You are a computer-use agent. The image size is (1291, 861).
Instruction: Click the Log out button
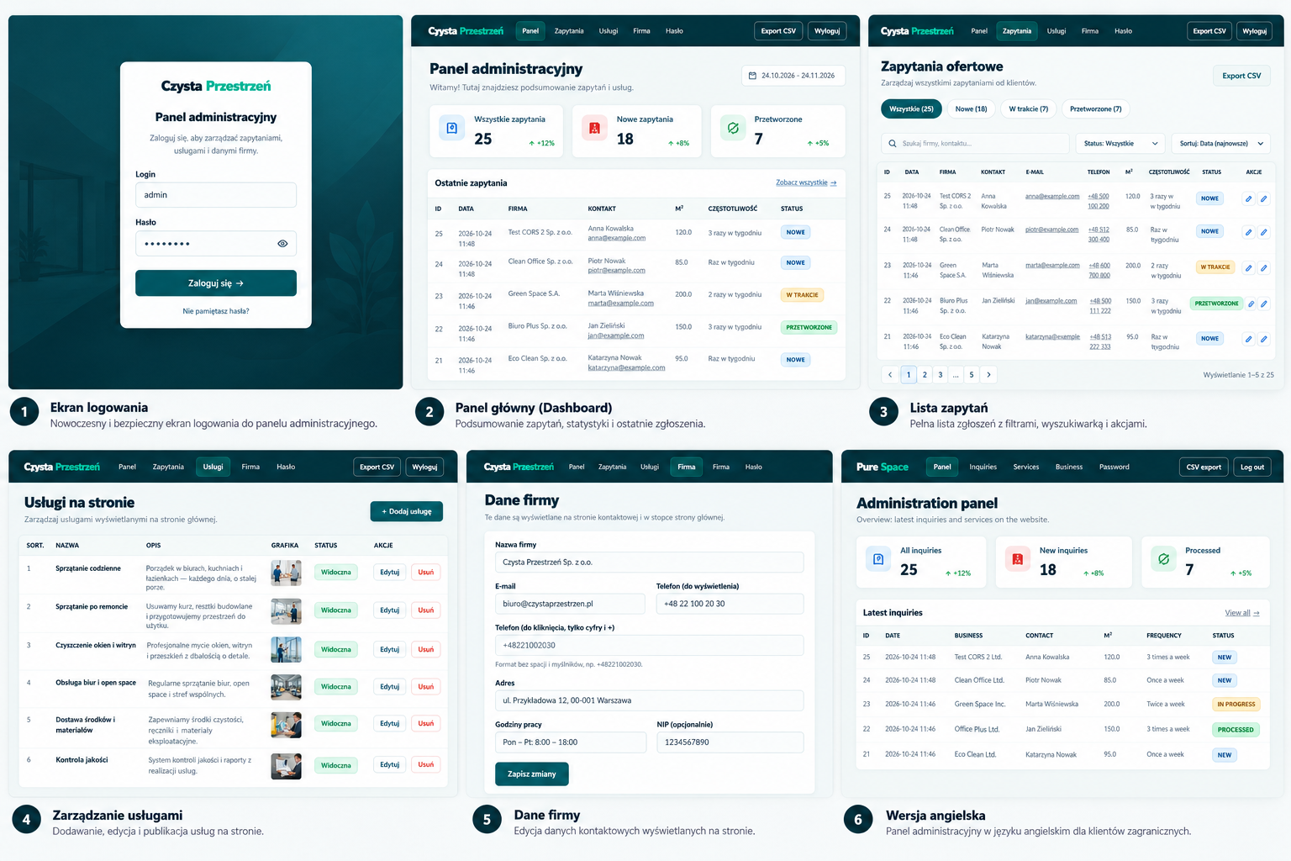coord(1252,467)
